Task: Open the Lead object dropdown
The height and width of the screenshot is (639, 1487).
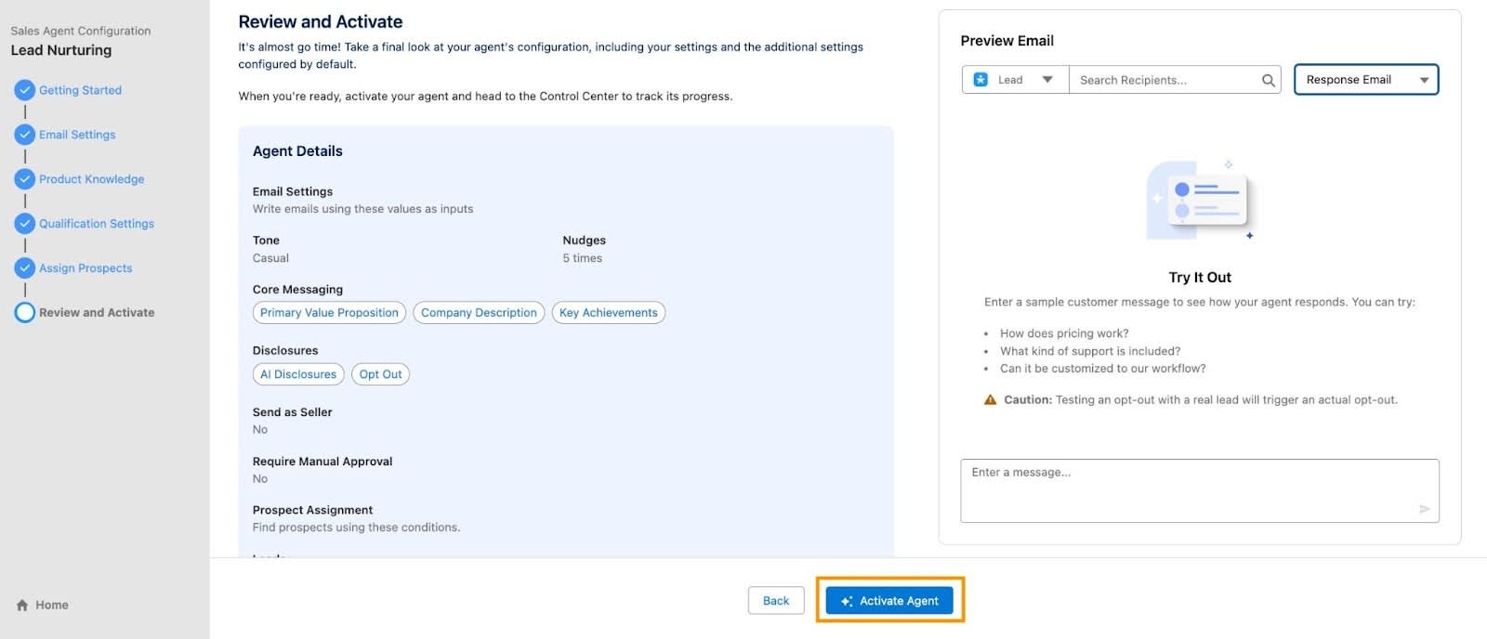Action: 1048,79
